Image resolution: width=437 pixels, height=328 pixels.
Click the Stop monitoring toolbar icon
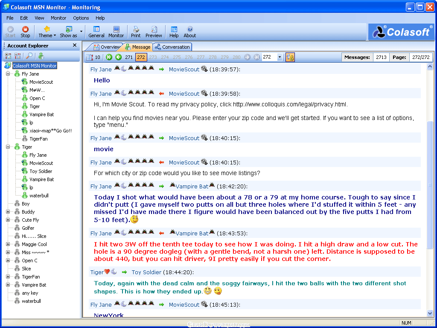pyautogui.click(x=25, y=32)
